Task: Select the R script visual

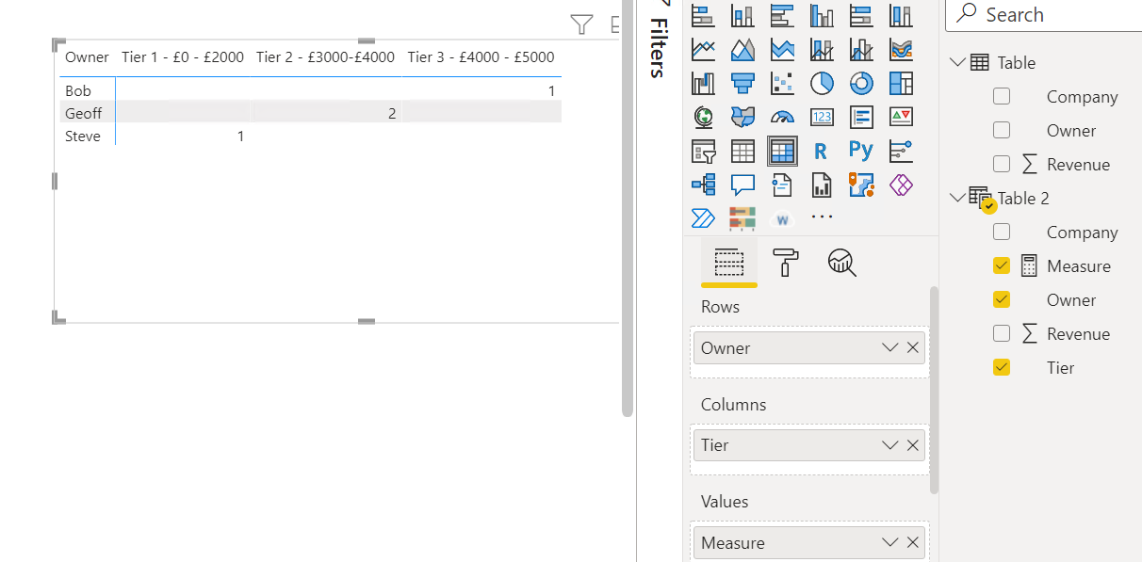Action: 822,151
